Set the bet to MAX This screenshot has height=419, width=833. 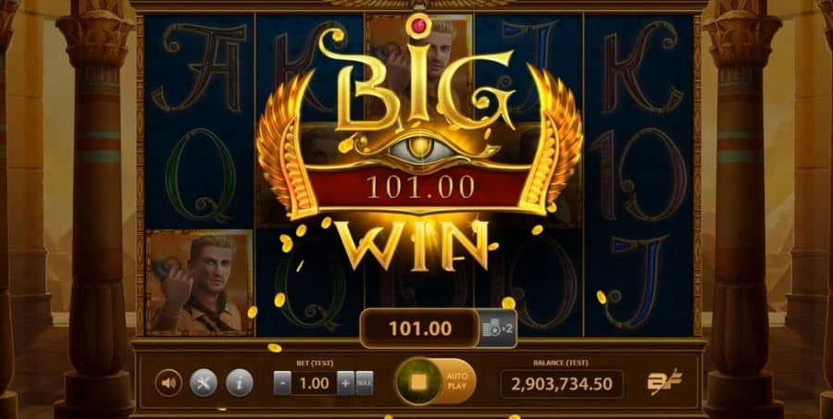click(x=364, y=384)
